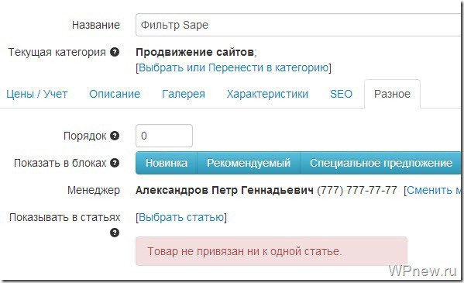This screenshot has width=464, height=283.
Task: Click the help icon next to Текущая категория
Action: coord(115,52)
